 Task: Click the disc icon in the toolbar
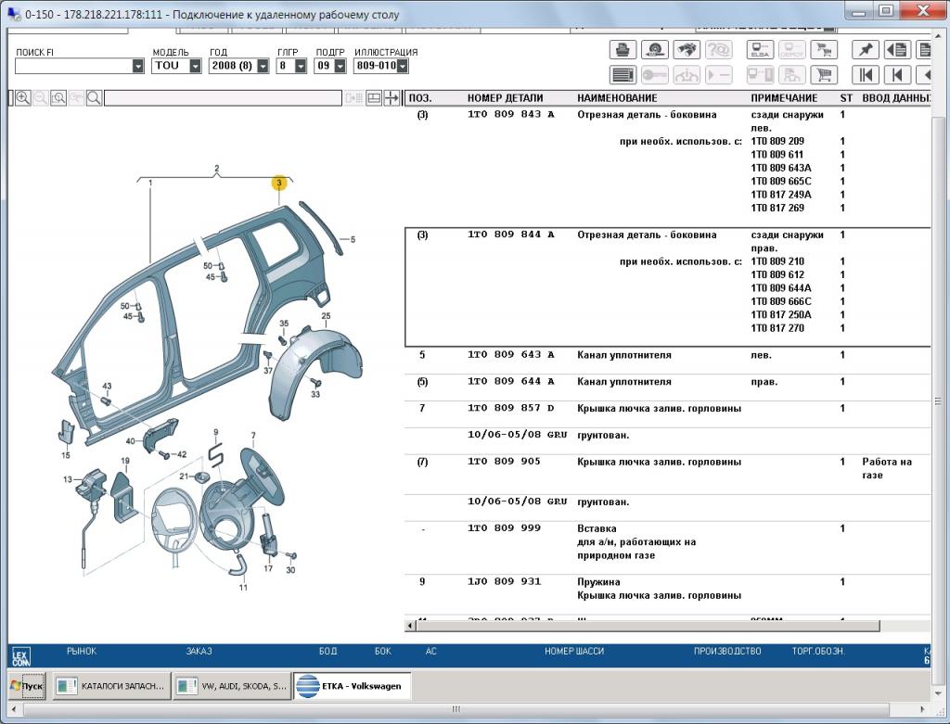pos(654,50)
